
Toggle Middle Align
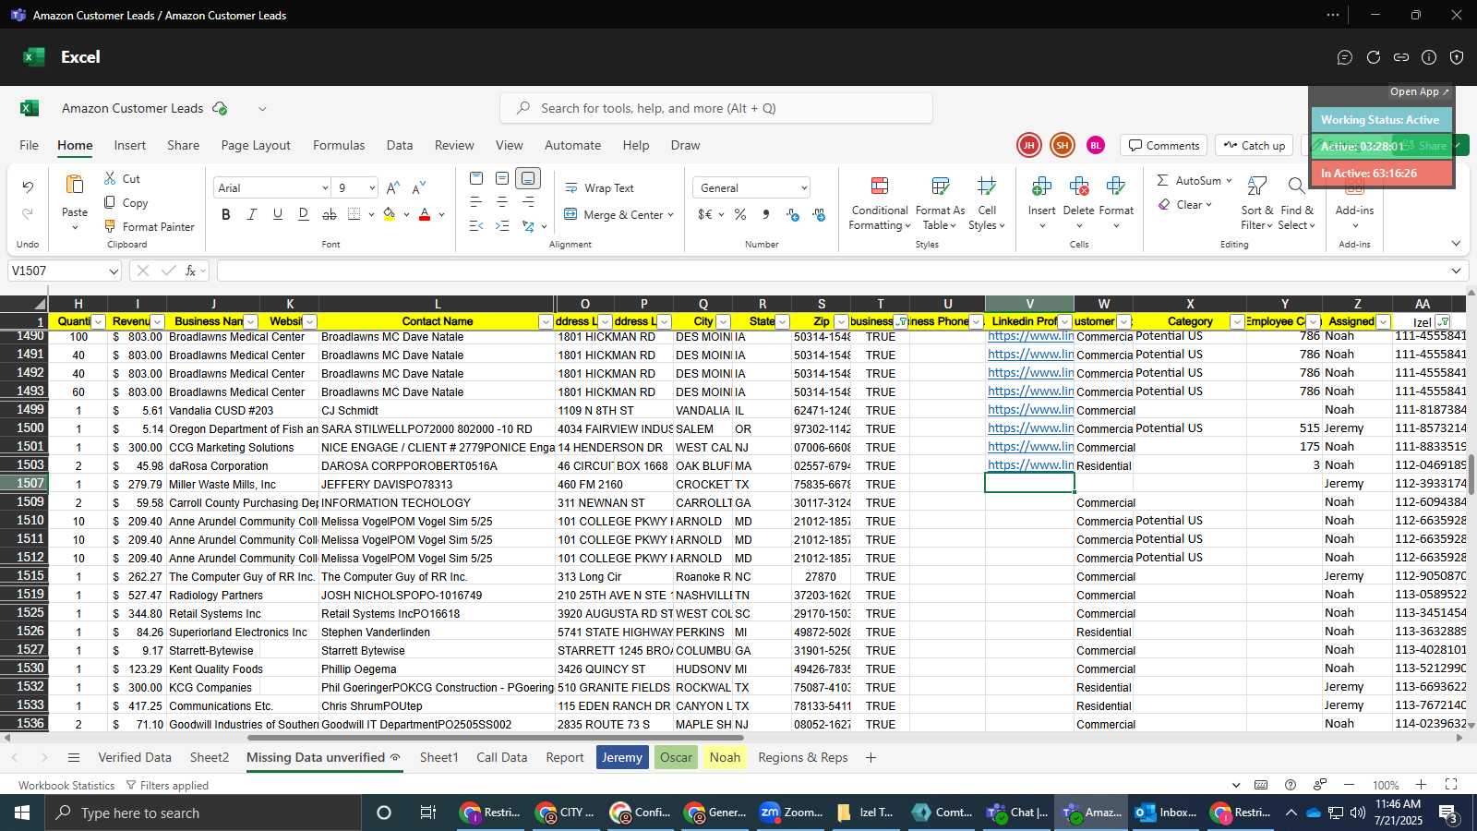tap(502, 178)
